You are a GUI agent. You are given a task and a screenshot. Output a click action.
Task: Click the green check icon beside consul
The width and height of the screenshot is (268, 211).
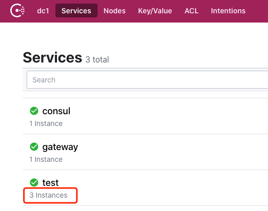34,111
